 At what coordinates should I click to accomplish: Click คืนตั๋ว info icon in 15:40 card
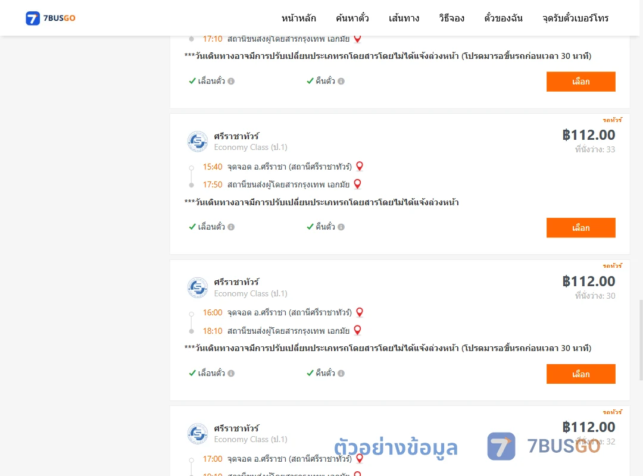(x=341, y=227)
